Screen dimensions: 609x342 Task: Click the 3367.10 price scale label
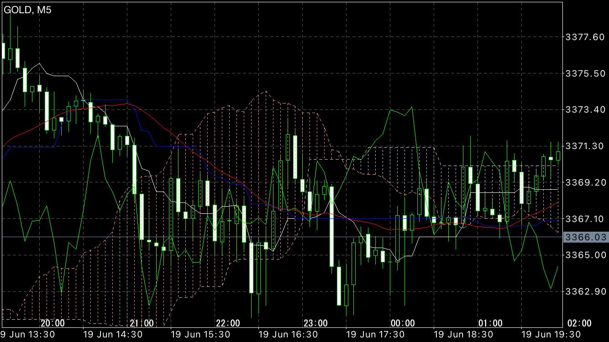point(585,219)
